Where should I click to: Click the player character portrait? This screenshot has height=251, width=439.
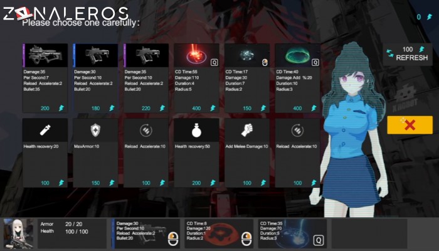[x=18, y=234]
